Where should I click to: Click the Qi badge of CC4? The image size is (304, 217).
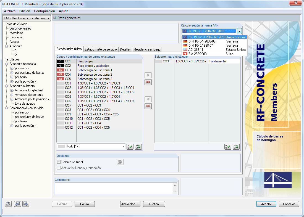[x=60, y=75]
